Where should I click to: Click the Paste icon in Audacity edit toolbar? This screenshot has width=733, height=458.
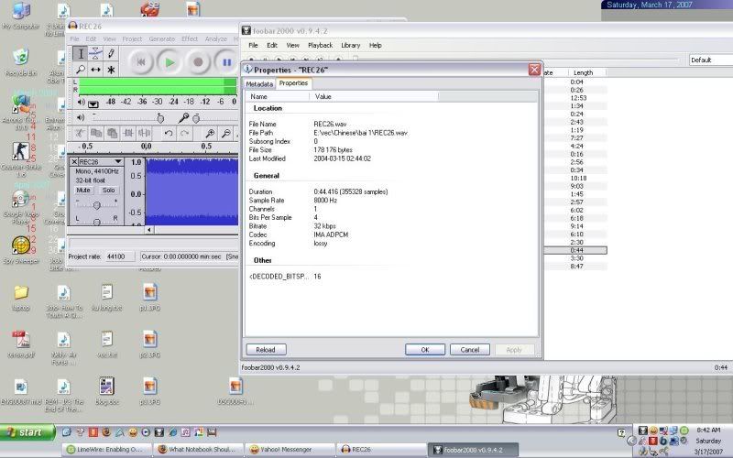(112, 134)
